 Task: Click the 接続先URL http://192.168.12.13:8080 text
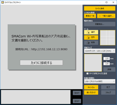tap(41, 49)
